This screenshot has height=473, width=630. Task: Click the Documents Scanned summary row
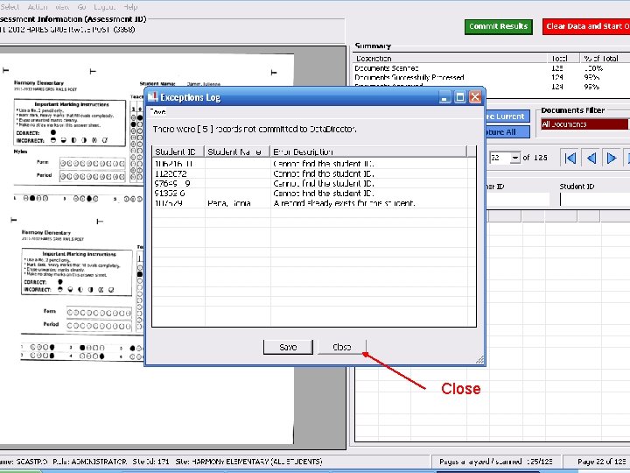[x=492, y=68]
